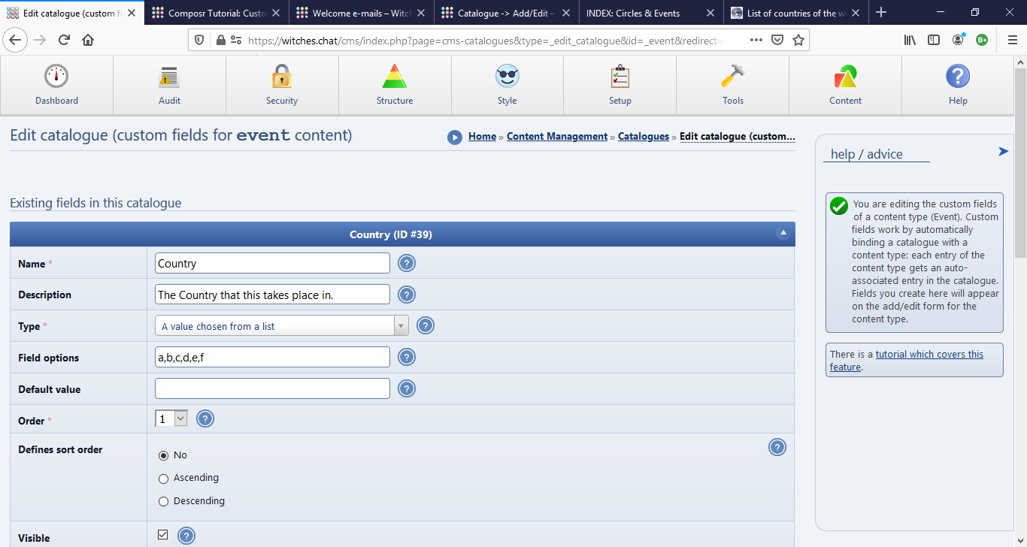
Task: Go to the Security padlock section
Action: [282, 85]
